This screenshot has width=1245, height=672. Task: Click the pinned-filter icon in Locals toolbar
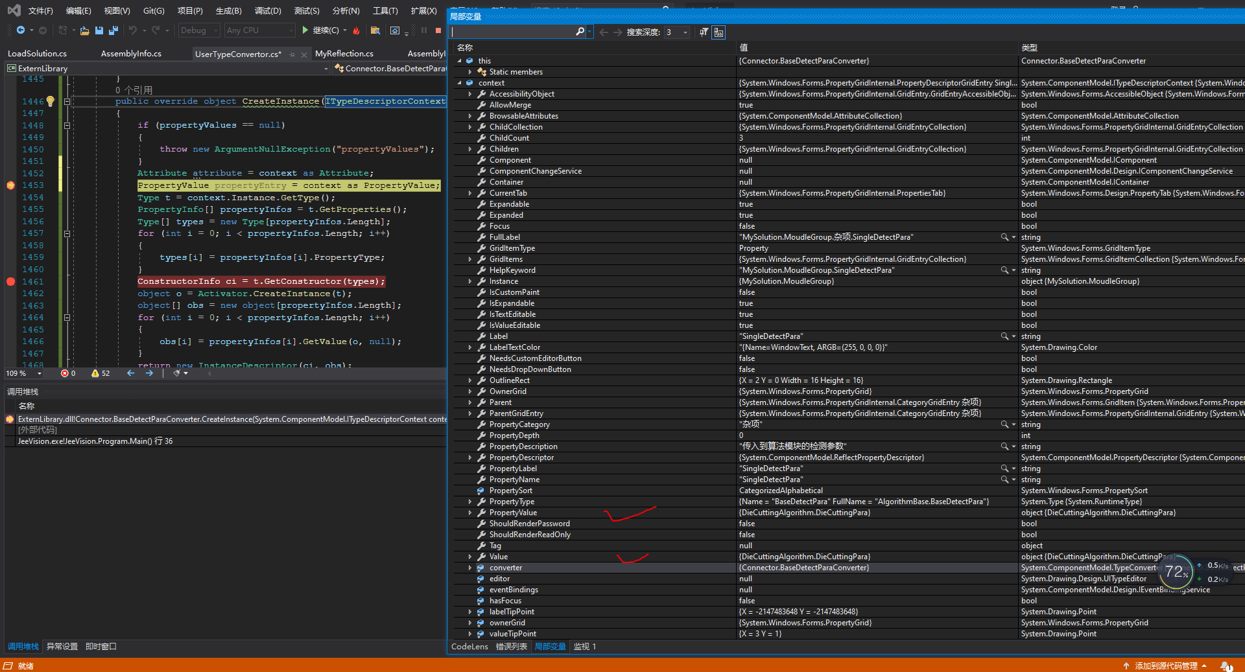(x=704, y=32)
